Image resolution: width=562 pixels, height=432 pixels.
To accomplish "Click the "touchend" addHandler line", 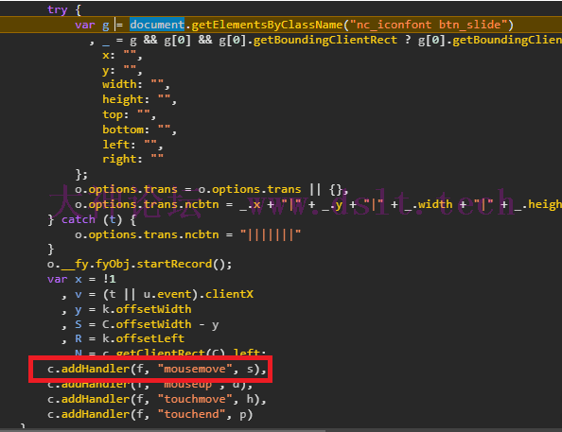I will click(x=149, y=414).
